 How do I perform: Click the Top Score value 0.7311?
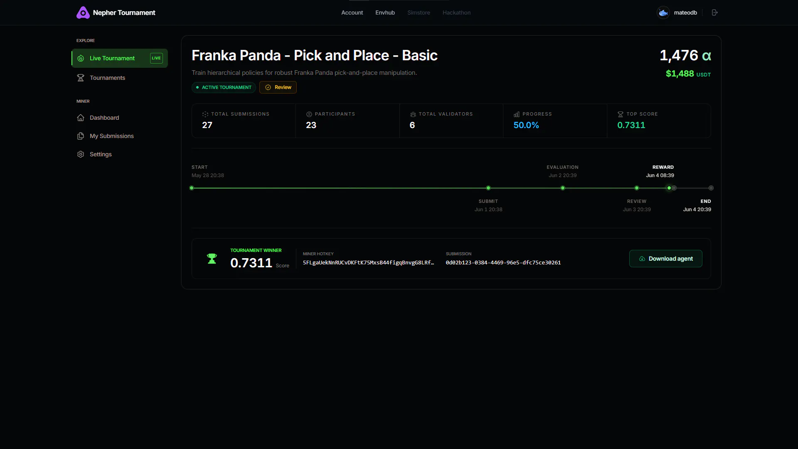click(x=631, y=125)
